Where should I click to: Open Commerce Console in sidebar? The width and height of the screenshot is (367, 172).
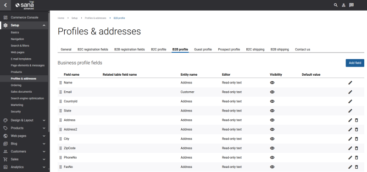coord(24,17)
